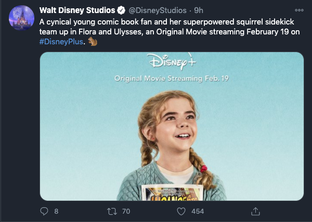Follow the #DisneyPlus hashtag link
The image size is (312, 222).
click(61, 42)
